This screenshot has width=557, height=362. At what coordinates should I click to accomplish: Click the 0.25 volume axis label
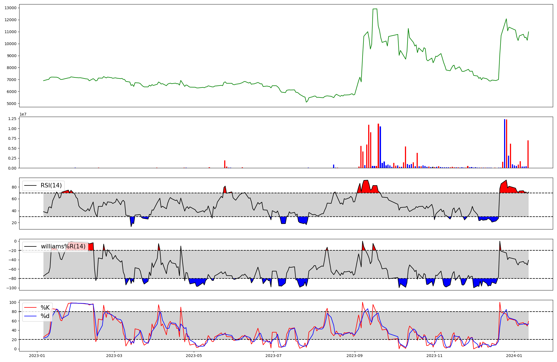(x=12, y=158)
